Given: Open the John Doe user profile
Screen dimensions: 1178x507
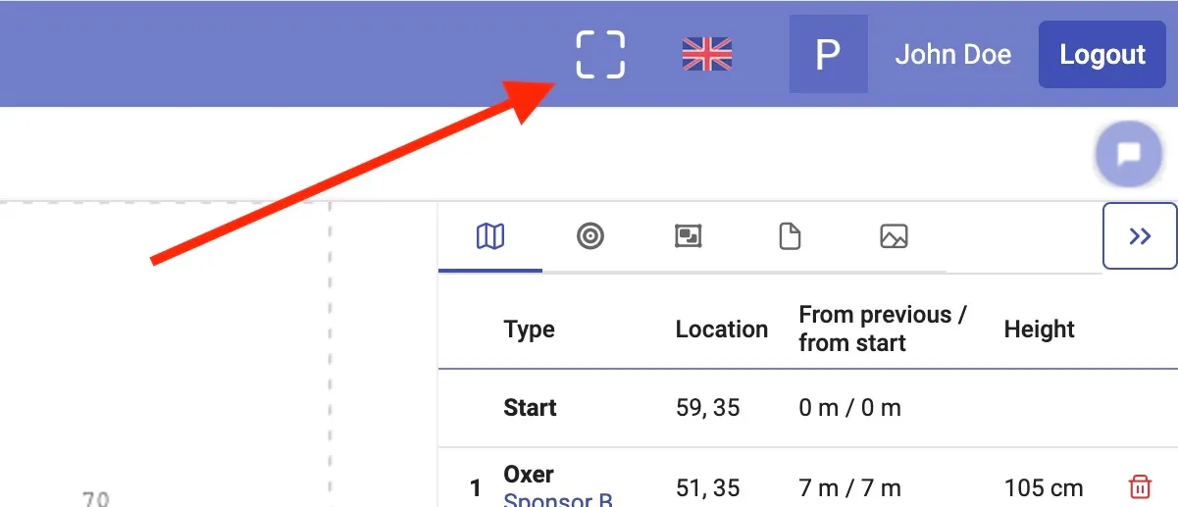Looking at the screenshot, I should 952,54.
